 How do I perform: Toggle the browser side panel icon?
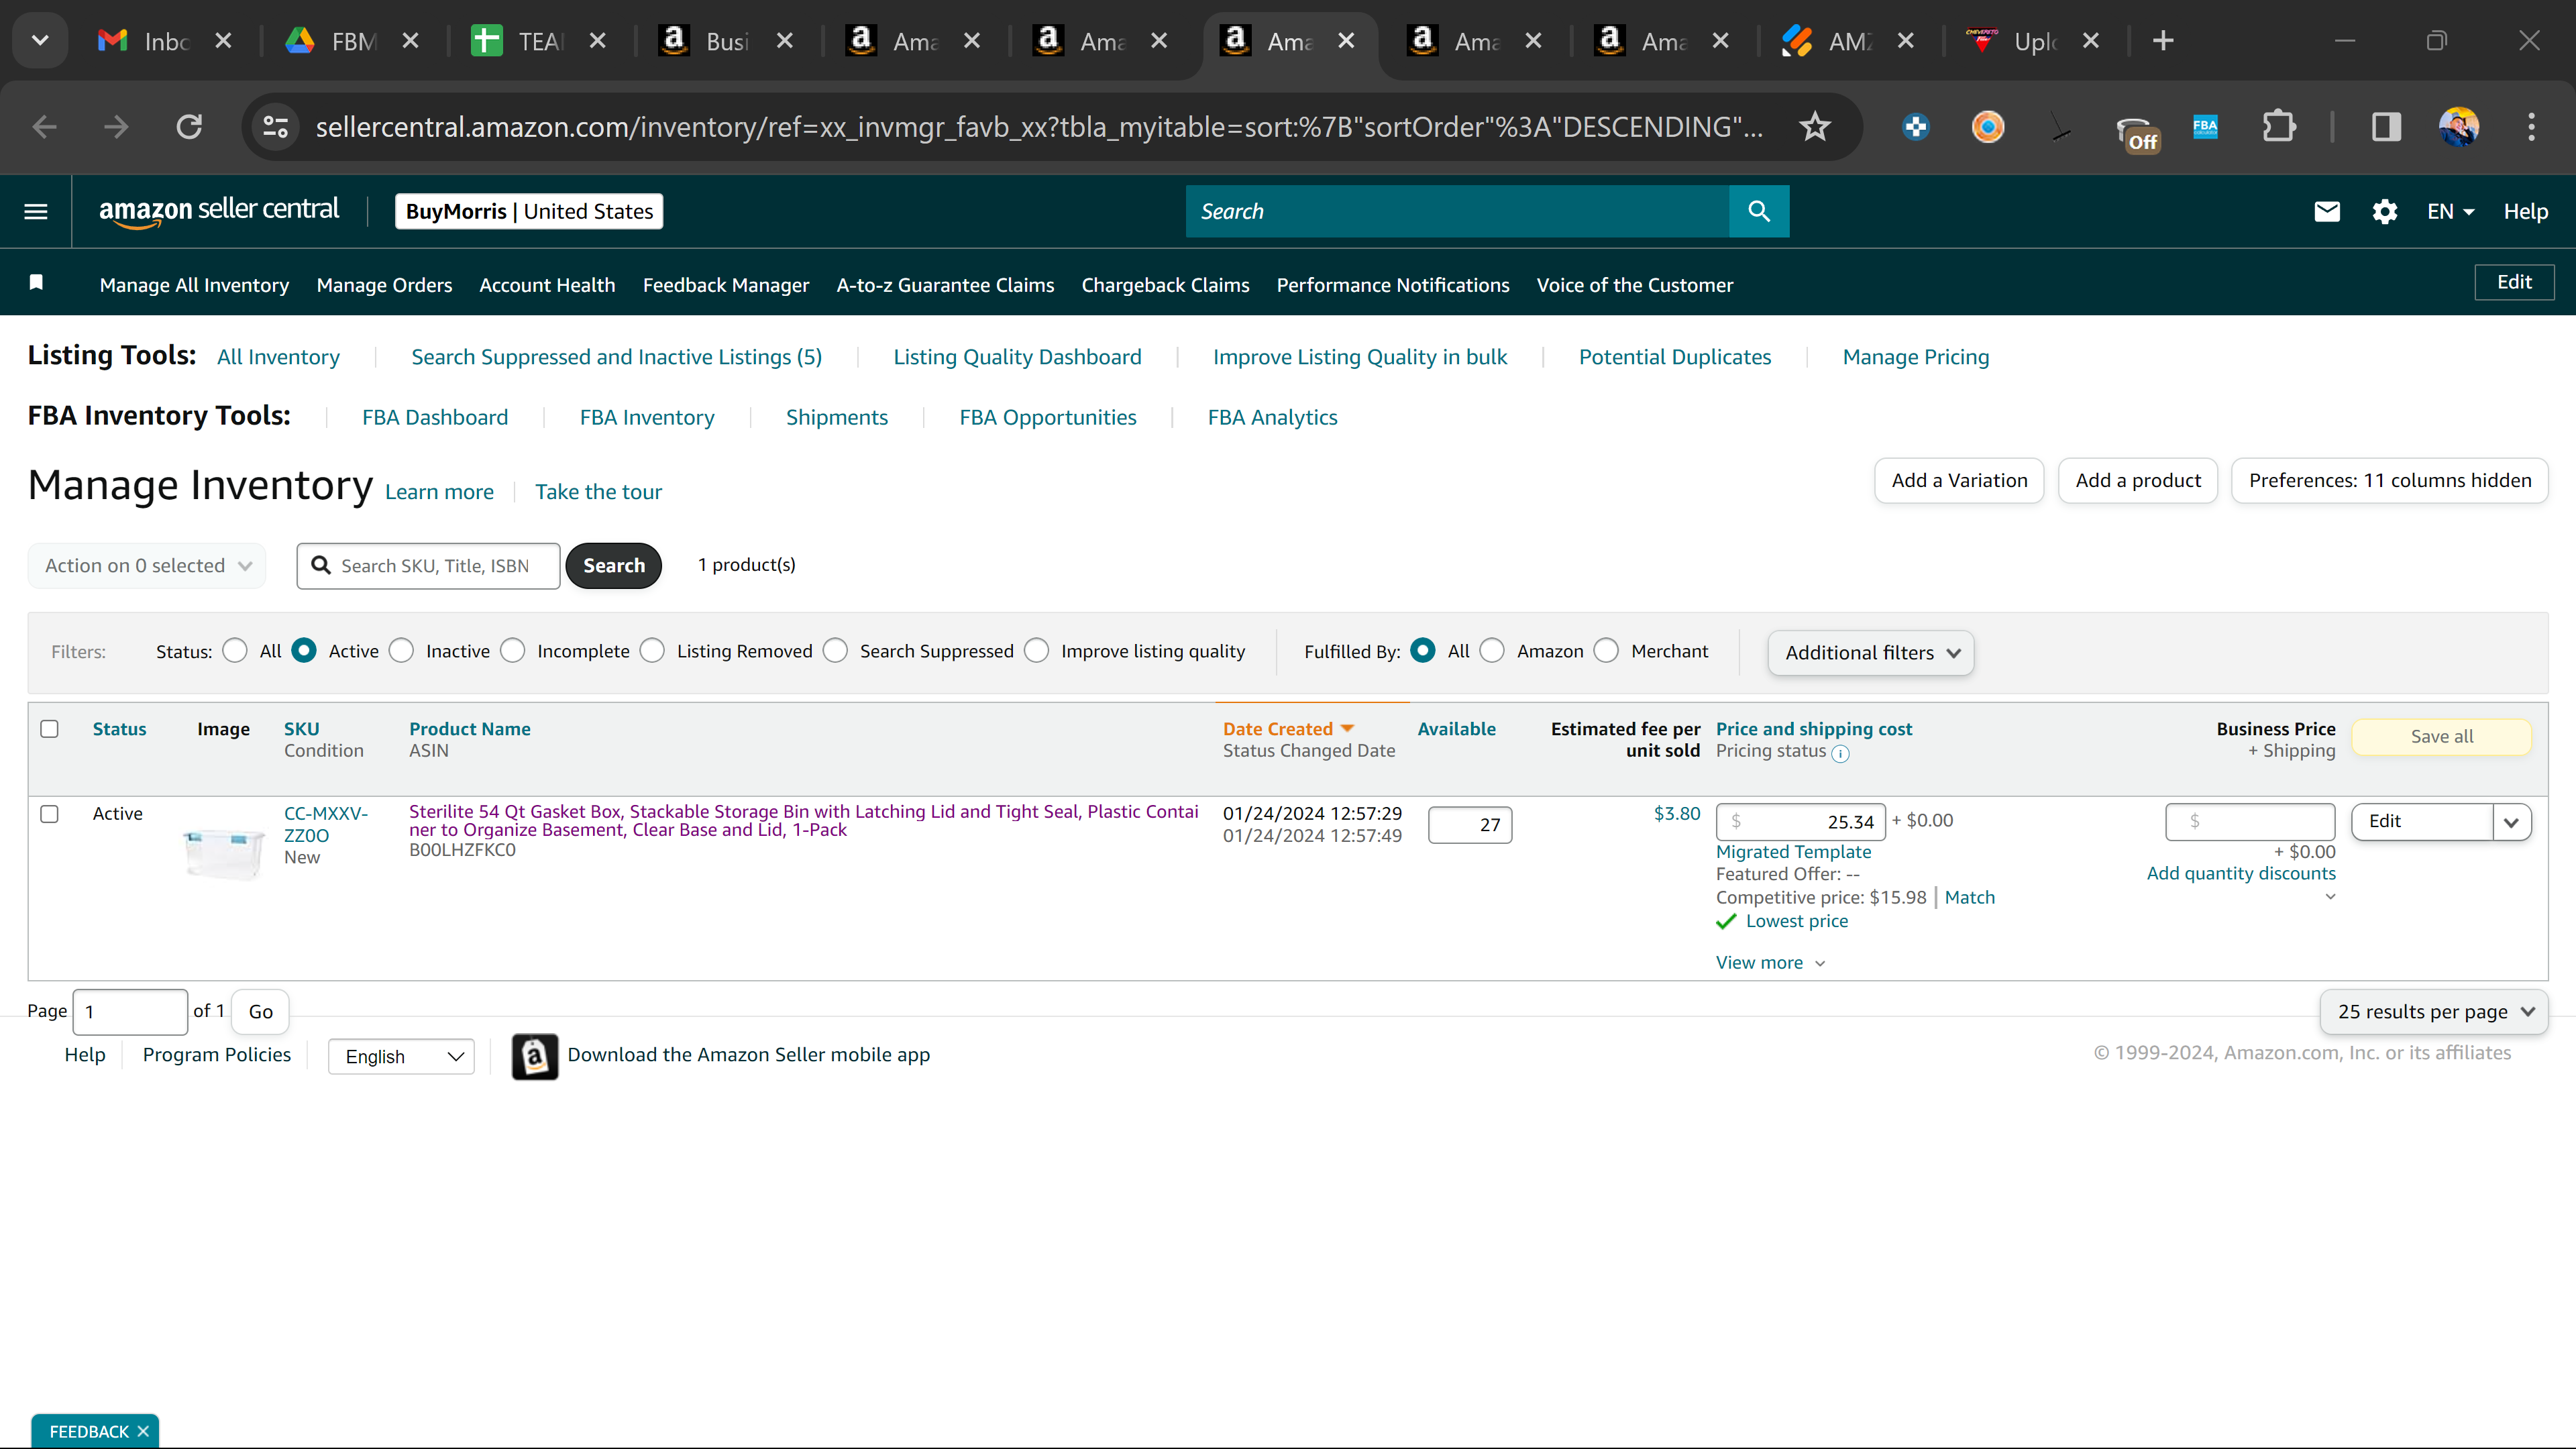click(x=2386, y=127)
